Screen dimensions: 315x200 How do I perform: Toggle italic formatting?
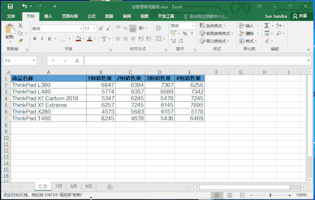point(42,39)
